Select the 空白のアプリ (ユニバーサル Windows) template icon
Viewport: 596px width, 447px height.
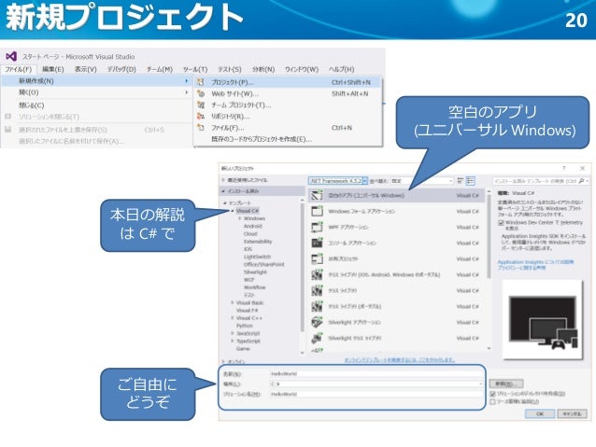tap(317, 196)
